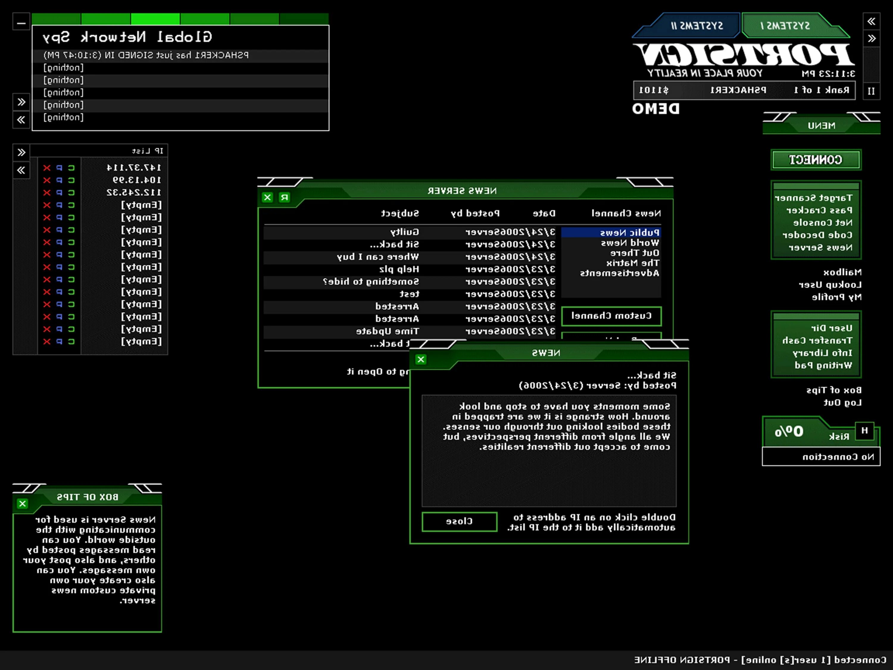Viewport: 893px width, 670px height.
Task: Close the NEWS article window via green X
Action: (421, 359)
